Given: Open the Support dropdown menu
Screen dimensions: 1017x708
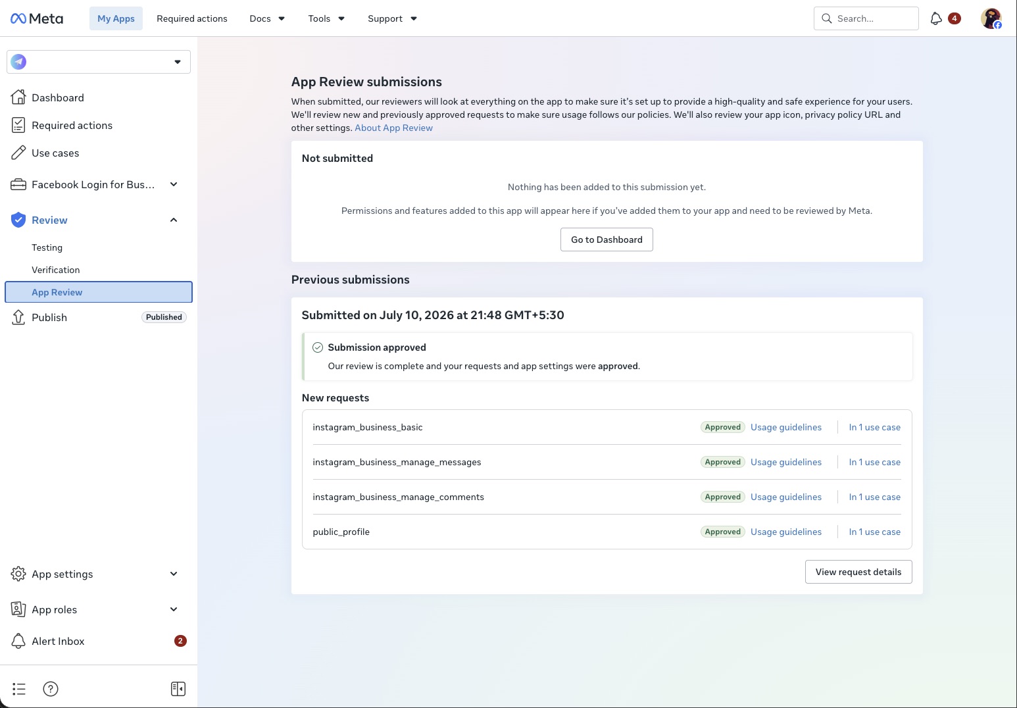Looking at the screenshot, I should point(392,18).
